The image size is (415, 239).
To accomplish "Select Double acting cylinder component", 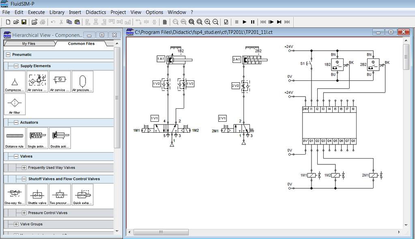I will pyautogui.click(x=60, y=138).
